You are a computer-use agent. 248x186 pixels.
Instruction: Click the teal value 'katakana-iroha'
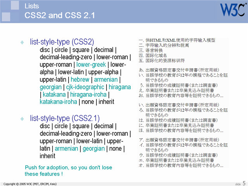point(59,102)
